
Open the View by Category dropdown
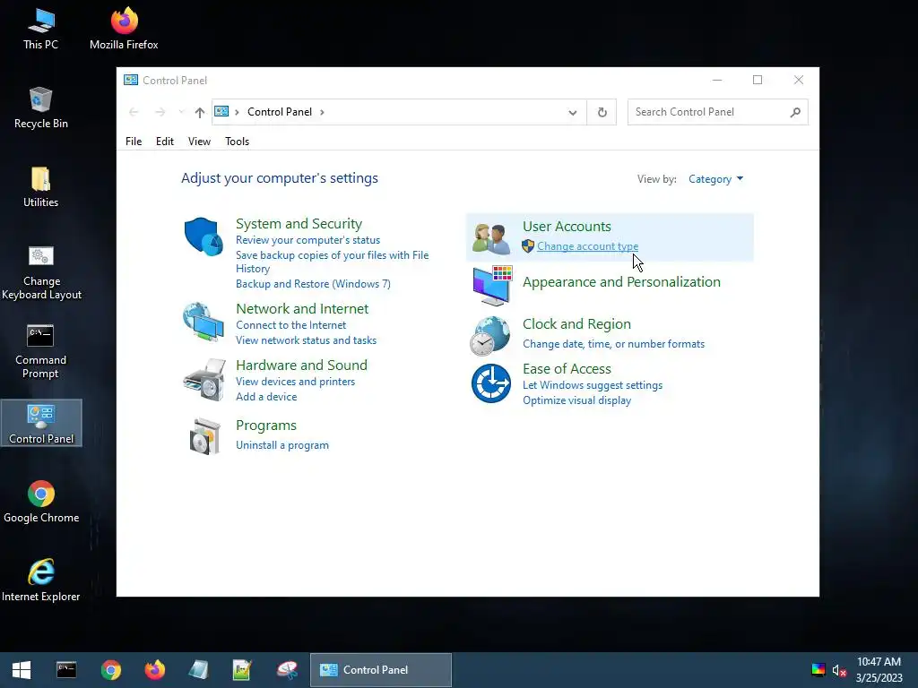point(715,179)
